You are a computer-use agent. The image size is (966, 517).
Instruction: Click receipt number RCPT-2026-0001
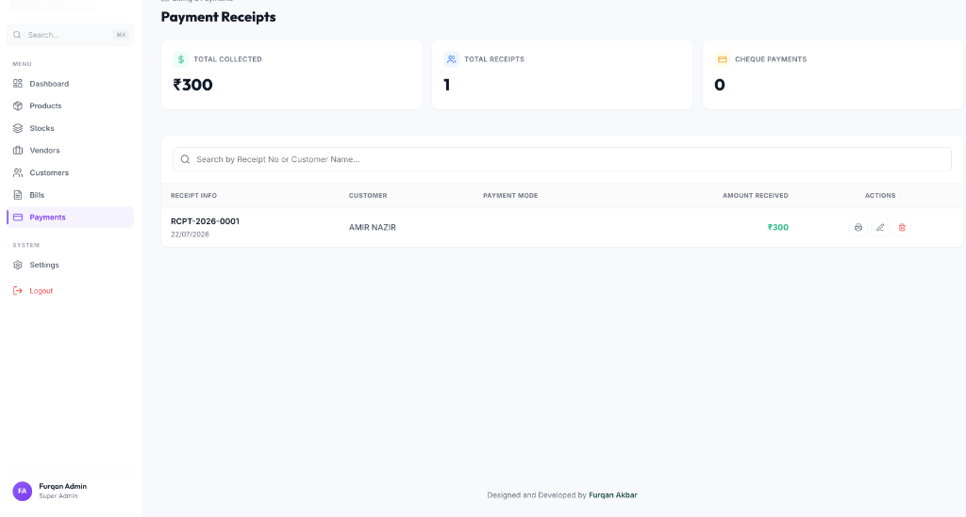pyautogui.click(x=205, y=221)
